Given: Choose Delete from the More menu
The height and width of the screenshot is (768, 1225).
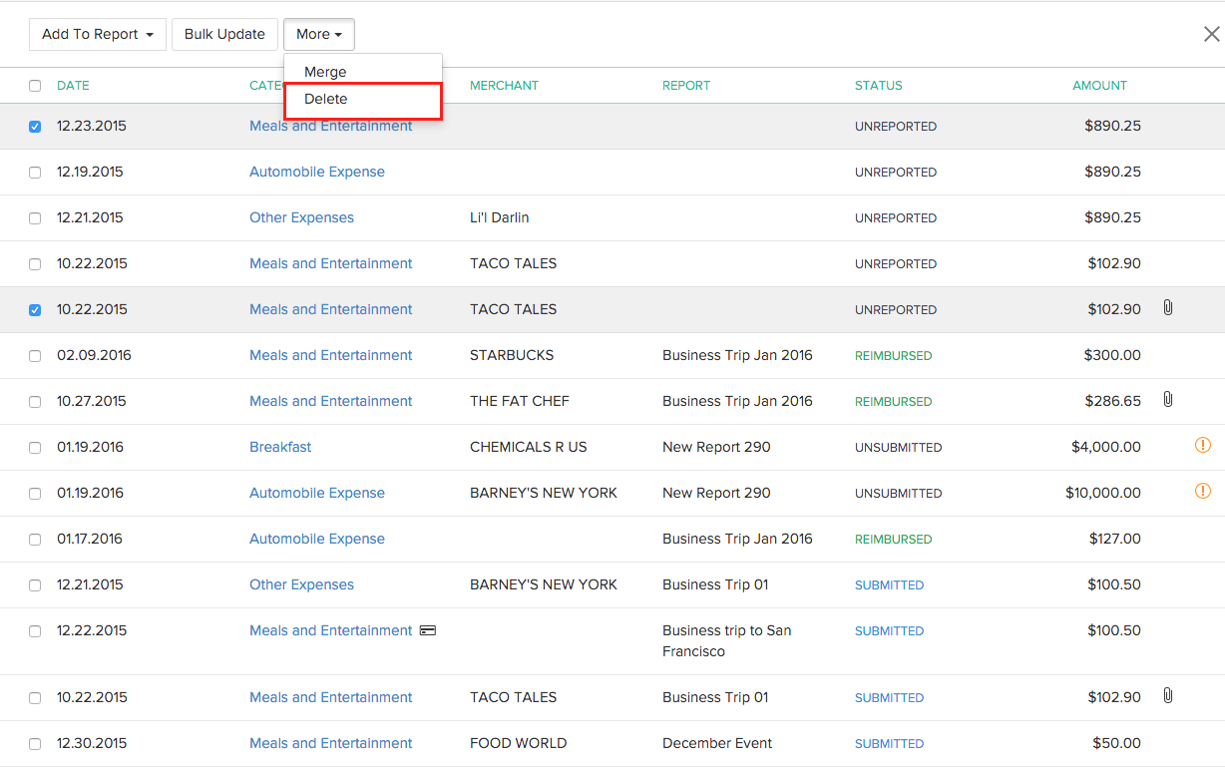Looking at the screenshot, I should point(326,99).
